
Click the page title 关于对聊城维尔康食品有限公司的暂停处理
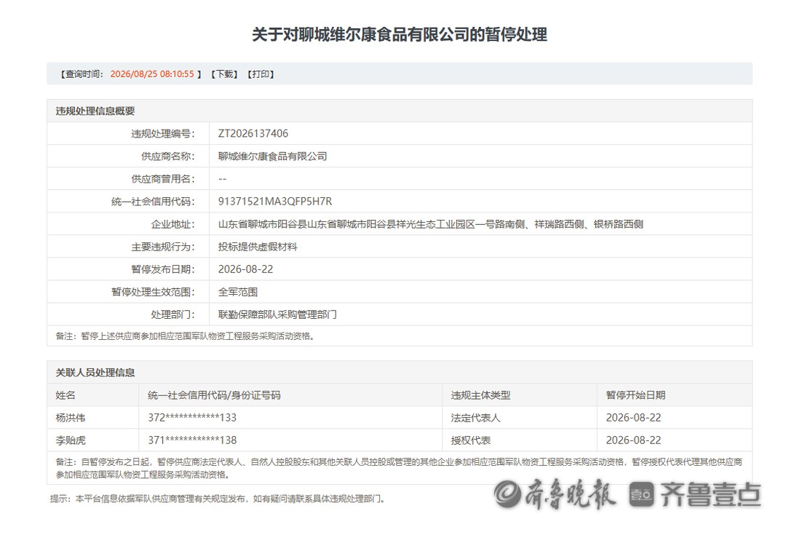(400, 35)
